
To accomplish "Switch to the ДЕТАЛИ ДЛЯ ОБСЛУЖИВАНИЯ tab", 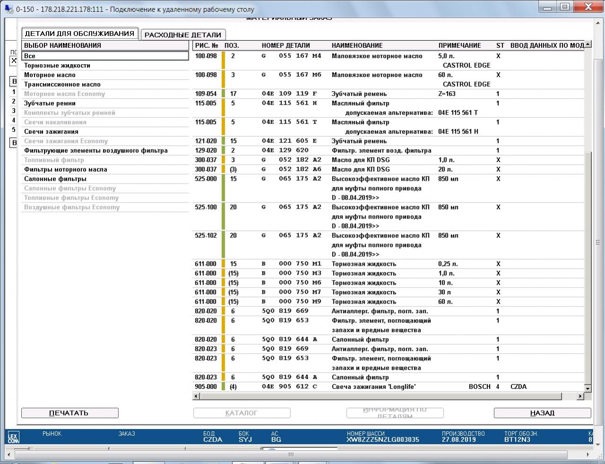I will (x=79, y=34).
